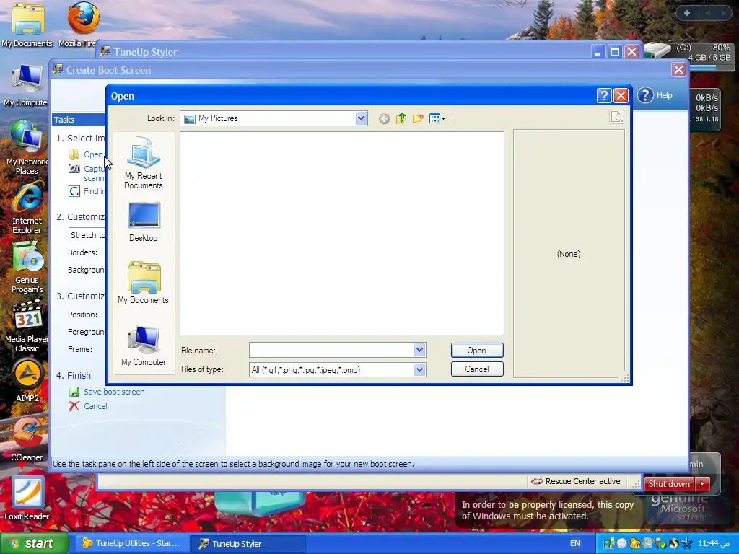The width and height of the screenshot is (739, 554).
Task: Click Google Find images icon in Tasks
Action: [74, 190]
